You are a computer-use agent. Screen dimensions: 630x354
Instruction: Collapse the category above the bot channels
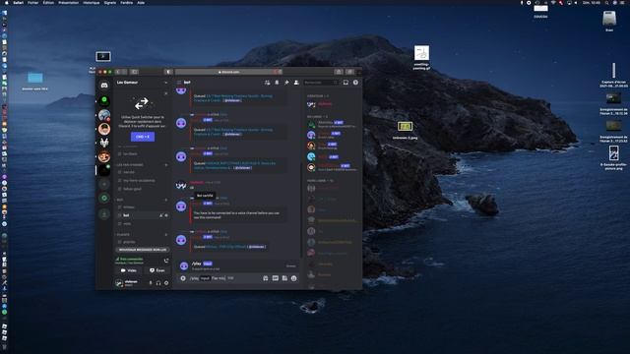pyautogui.click(x=129, y=165)
